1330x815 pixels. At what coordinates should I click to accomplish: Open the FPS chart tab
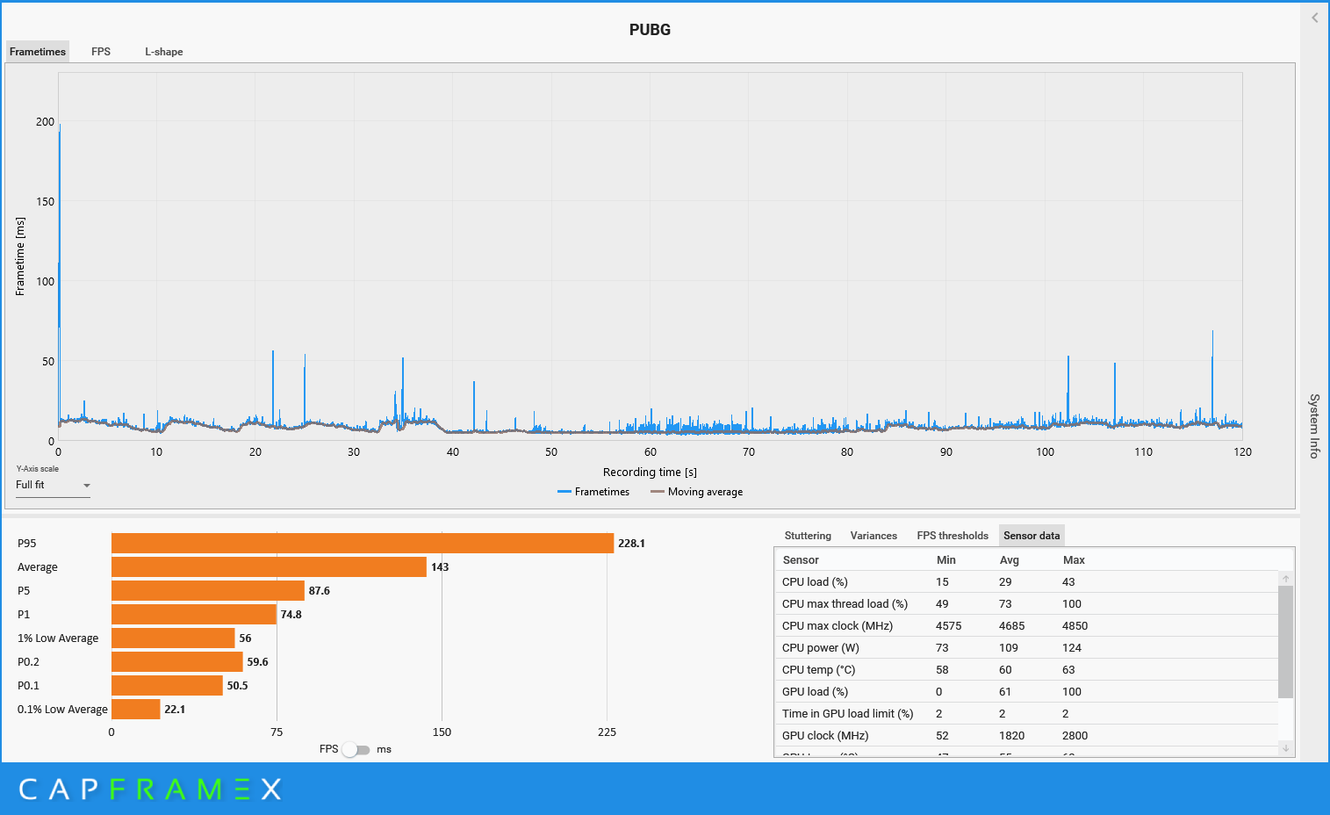pos(101,52)
